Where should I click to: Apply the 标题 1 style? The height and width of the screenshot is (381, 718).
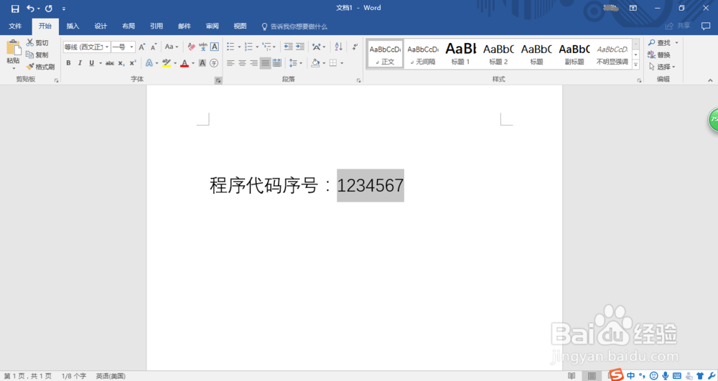point(461,55)
